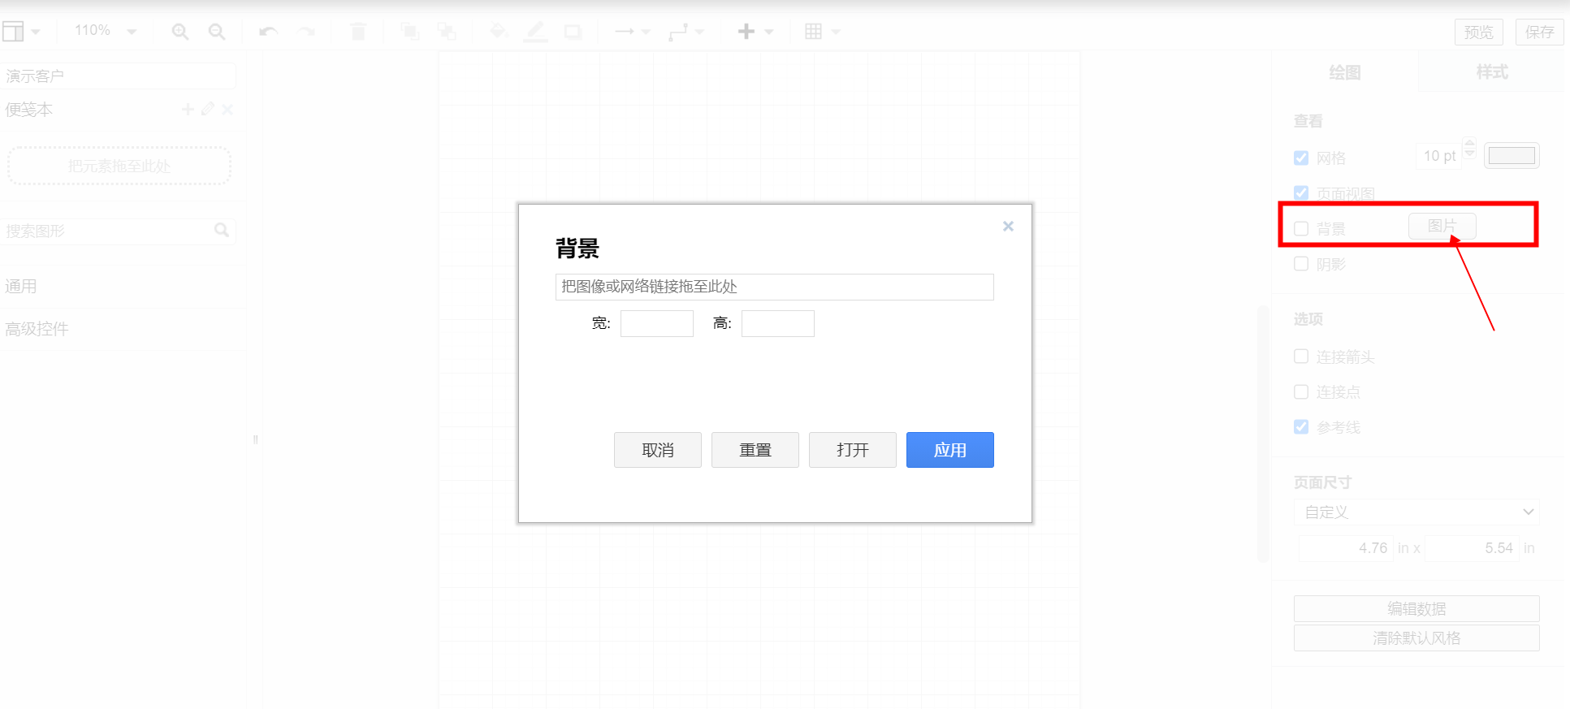This screenshot has width=1570, height=709.
Task: Open the 110% zoom level dropdown
Action: coord(105,31)
